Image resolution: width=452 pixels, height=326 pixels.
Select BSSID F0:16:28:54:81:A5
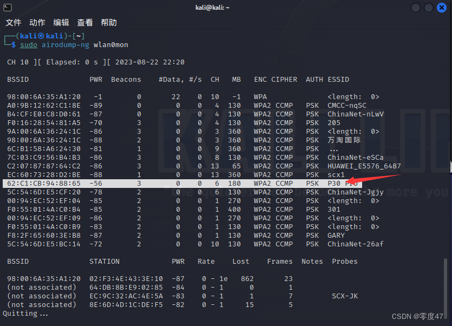click(x=44, y=122)
